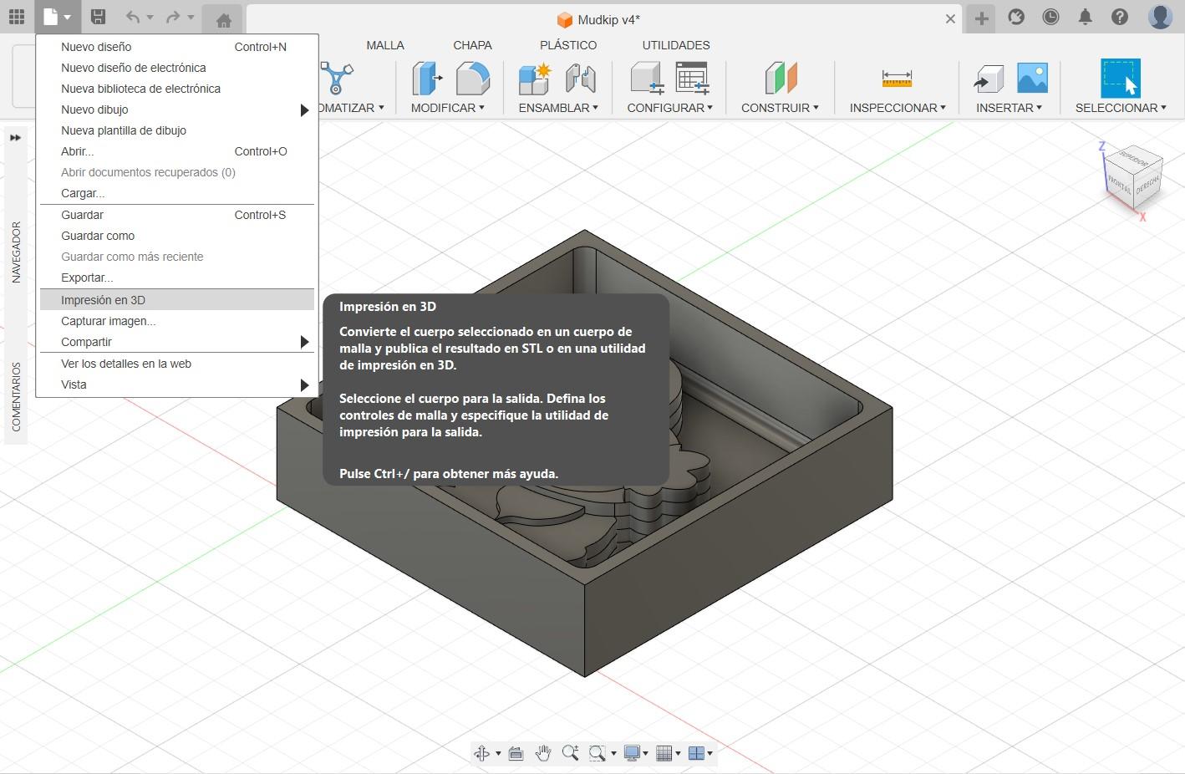Click the Measure ruler icon
Viewport: 1185px width, 774px height.
897,79
